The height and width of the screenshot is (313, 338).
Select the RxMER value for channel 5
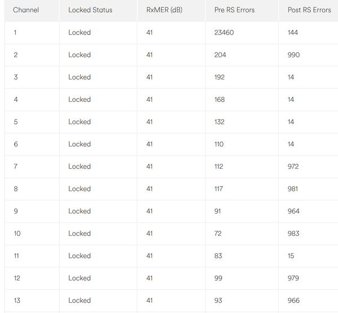tap(149, 122)
